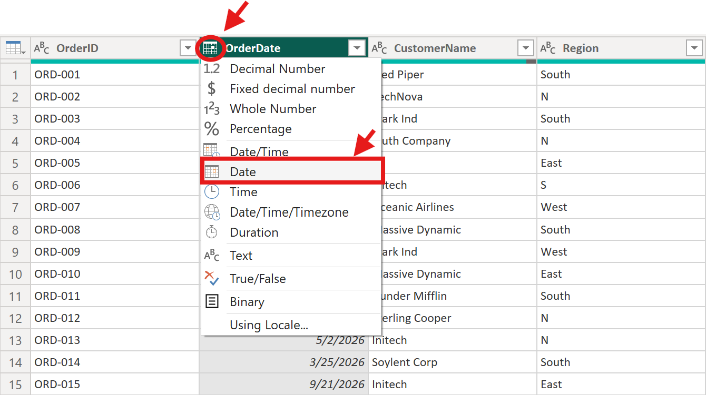Click cell ORD-010
This screenshot has height=395, width=706.
click(x=115, y=274)
